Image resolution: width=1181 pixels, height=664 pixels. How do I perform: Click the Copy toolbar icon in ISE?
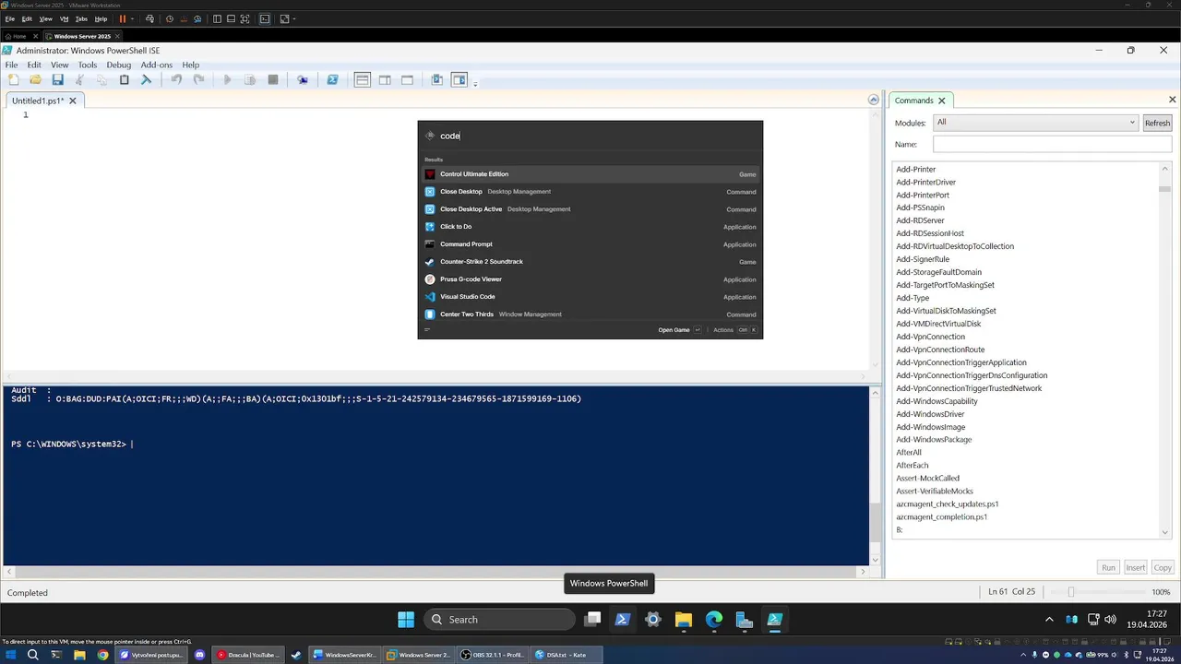pyautogui.click(x=101, y=80)
